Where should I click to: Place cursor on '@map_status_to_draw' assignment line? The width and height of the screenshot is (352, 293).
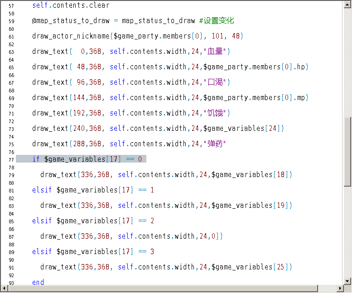click(x=114, y=21)
